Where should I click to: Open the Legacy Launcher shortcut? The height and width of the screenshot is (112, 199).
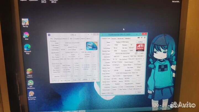[x=29, y=71]
